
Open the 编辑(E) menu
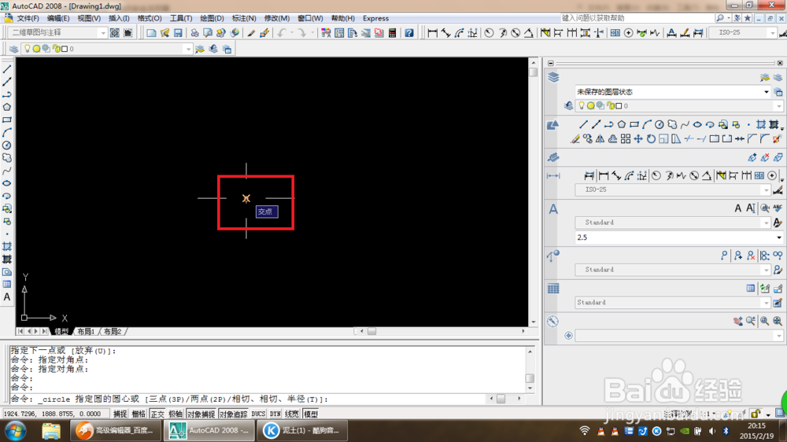pyautogui.click(x=58, y=18)
